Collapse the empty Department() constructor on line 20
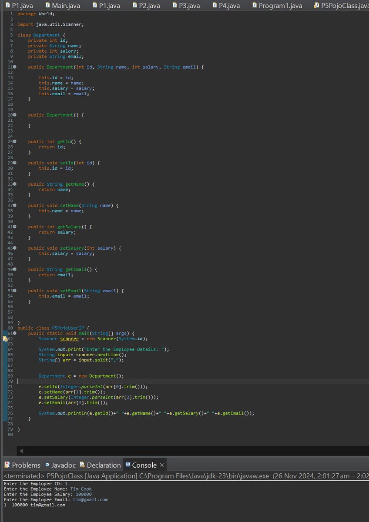Image resolution: width=369 pixels, height=522 pixels. pyautogui.click(x=15, y=115)
